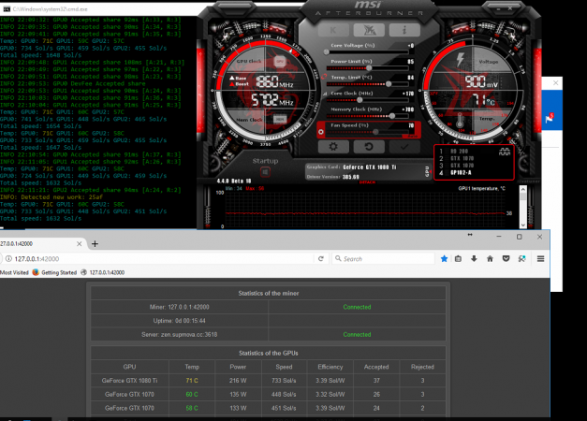Click the GPU selector tab beside the graphics card name
Image resolution: width=587 pixels, height=421 pixels.
click(x=427, y=171)
